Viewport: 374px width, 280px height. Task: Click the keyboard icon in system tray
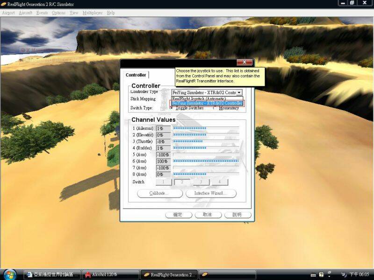pos(313,275)
